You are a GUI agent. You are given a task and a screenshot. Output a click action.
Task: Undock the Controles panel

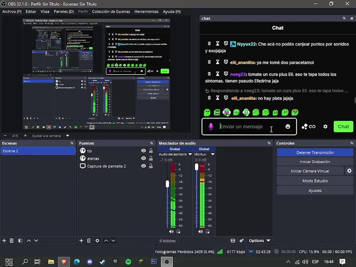[352, 143]
